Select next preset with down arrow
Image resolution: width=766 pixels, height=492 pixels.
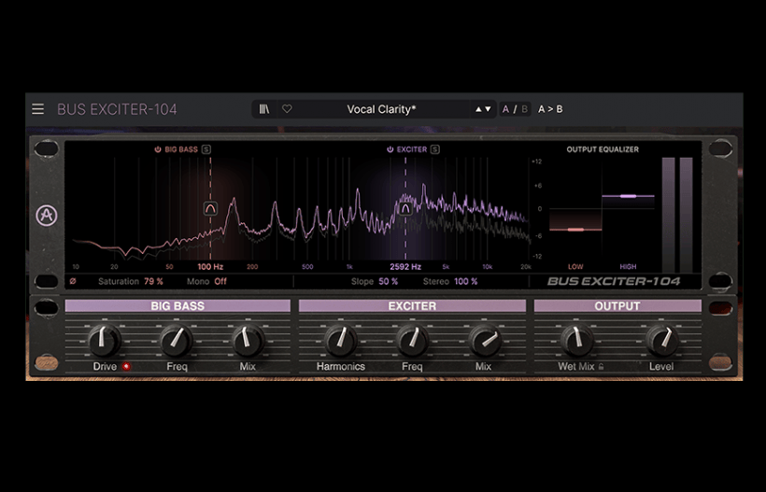tap(488, 109)
